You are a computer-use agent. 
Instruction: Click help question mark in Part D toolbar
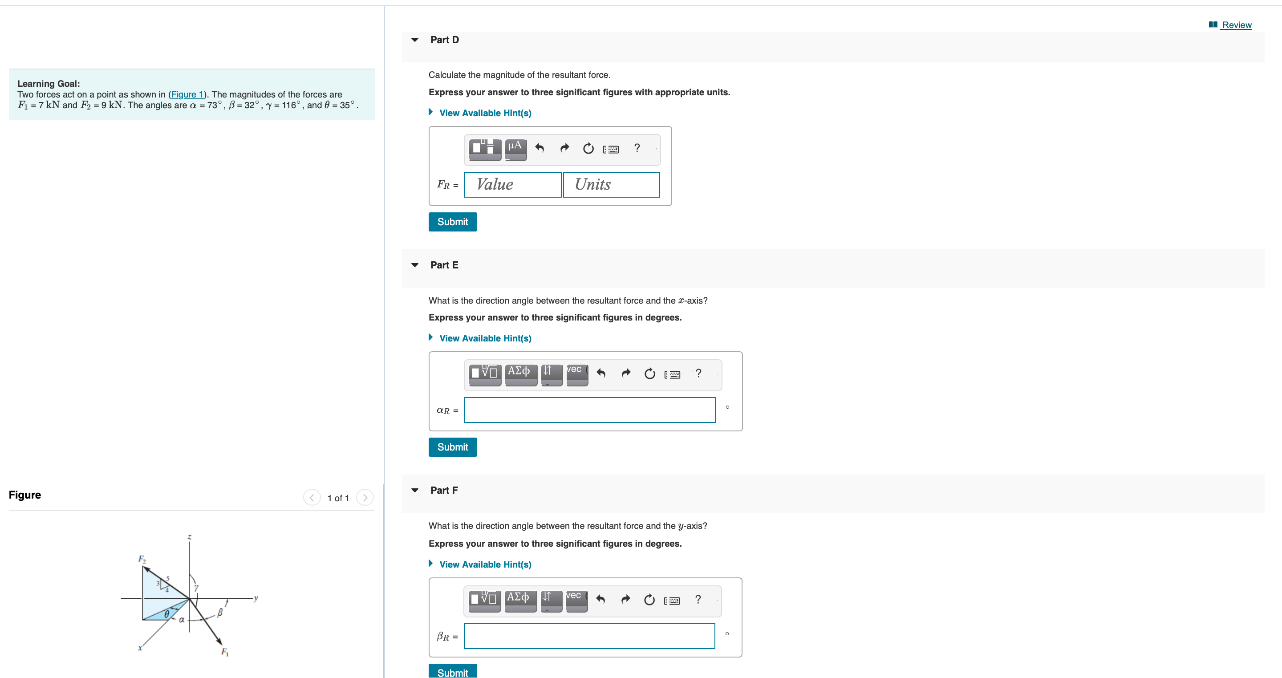pos(637,148)
